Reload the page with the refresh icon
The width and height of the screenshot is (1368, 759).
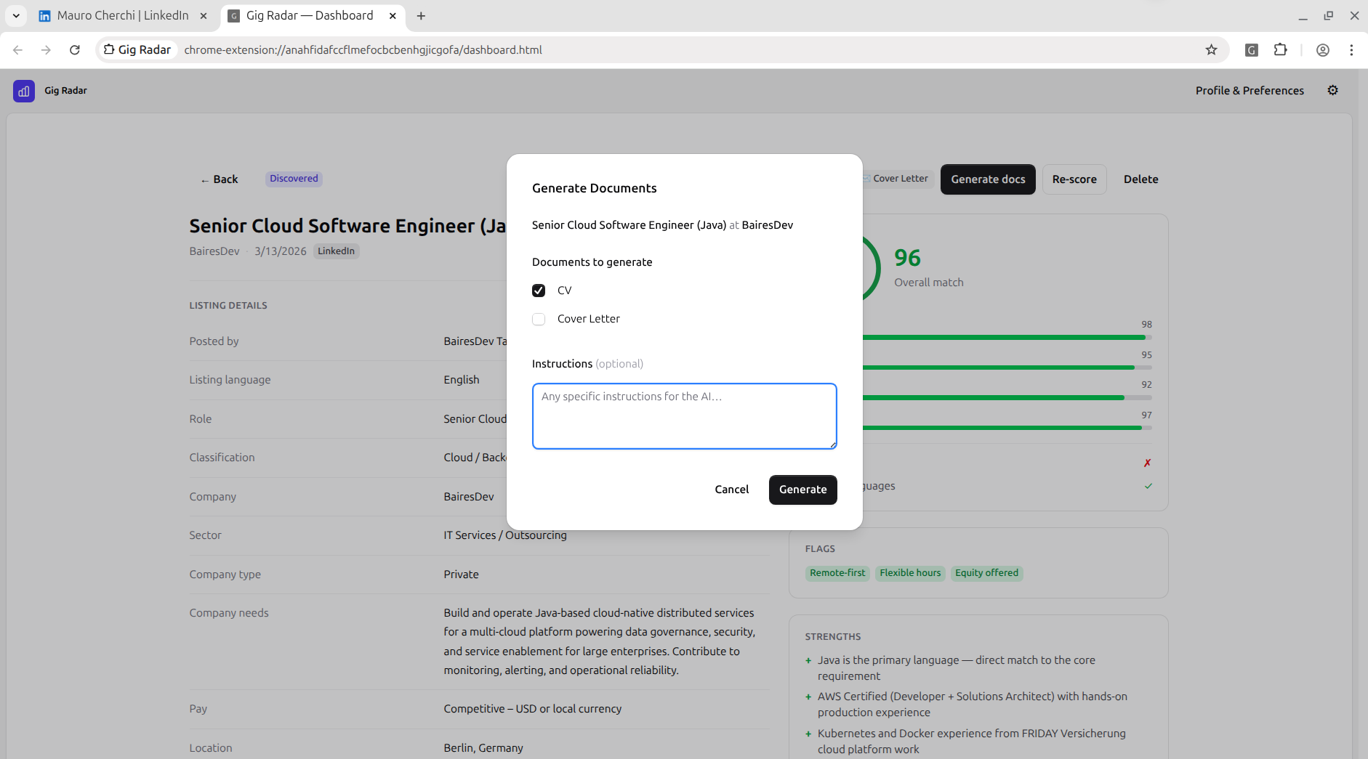point(74,49)
